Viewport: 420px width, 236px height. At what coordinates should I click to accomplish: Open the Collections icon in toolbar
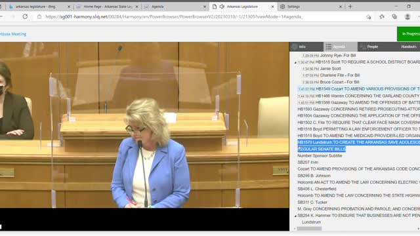click(394, 17)
